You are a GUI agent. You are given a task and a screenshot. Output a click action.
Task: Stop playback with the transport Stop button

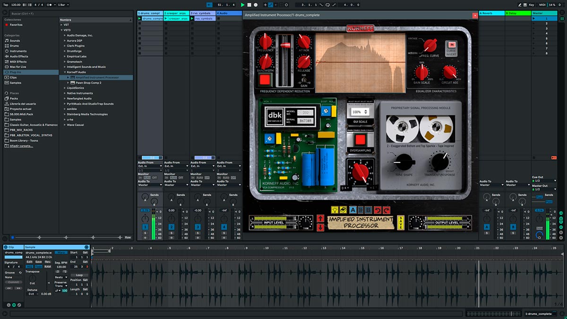(249, 5)
